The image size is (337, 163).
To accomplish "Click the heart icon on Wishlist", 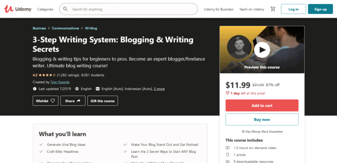I will coord(53,101).
